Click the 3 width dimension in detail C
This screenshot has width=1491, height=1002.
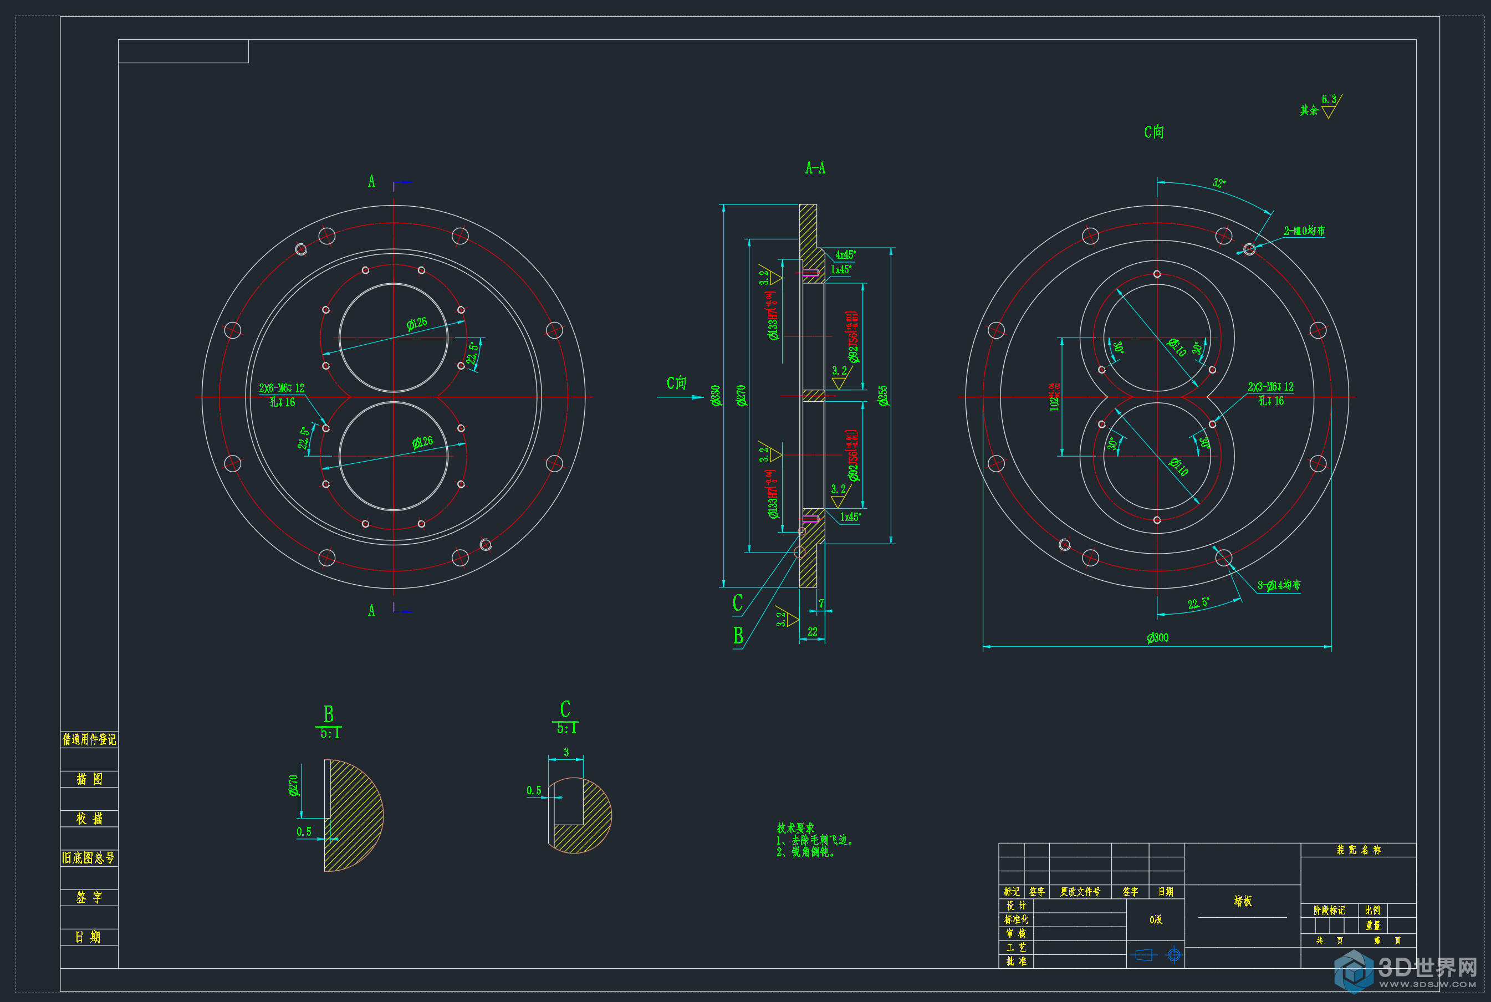(x=565, y=752)
